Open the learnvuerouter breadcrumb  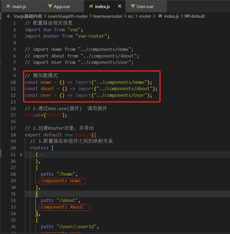pyautogui.click(x=108, y=16)
